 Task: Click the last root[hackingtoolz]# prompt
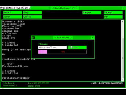coord(16,78)
